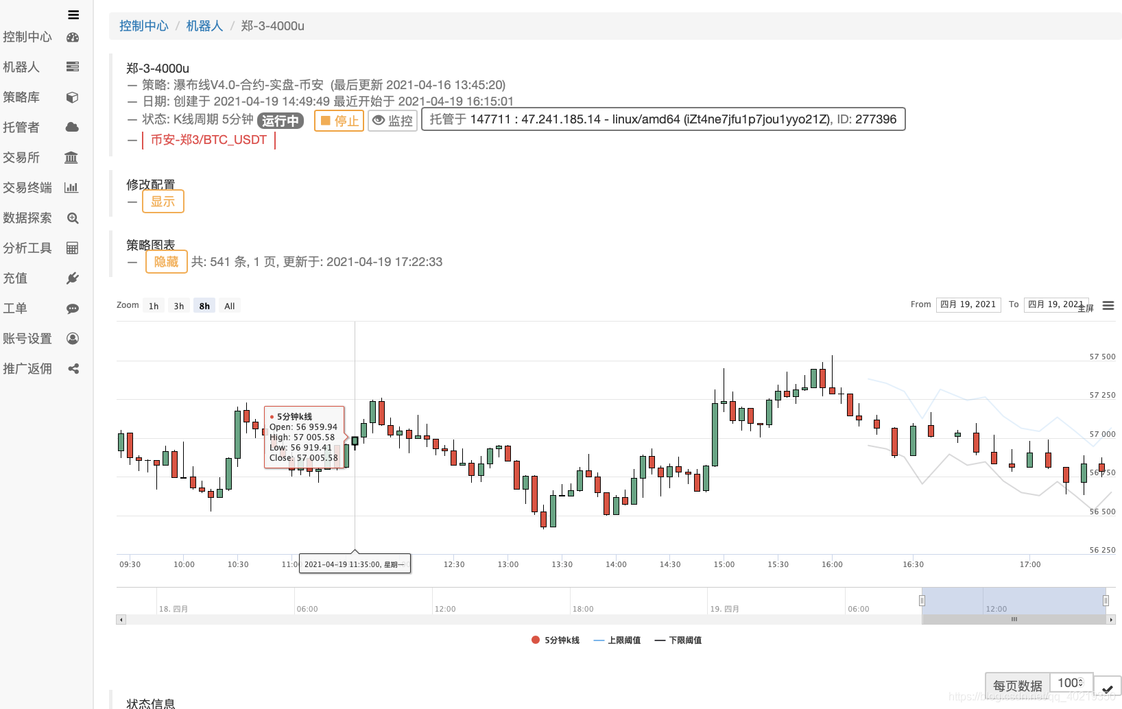Toggle 上限阈值 series in legend
Viewport: 1122px width, 709px height.
(x=617, y=640)
